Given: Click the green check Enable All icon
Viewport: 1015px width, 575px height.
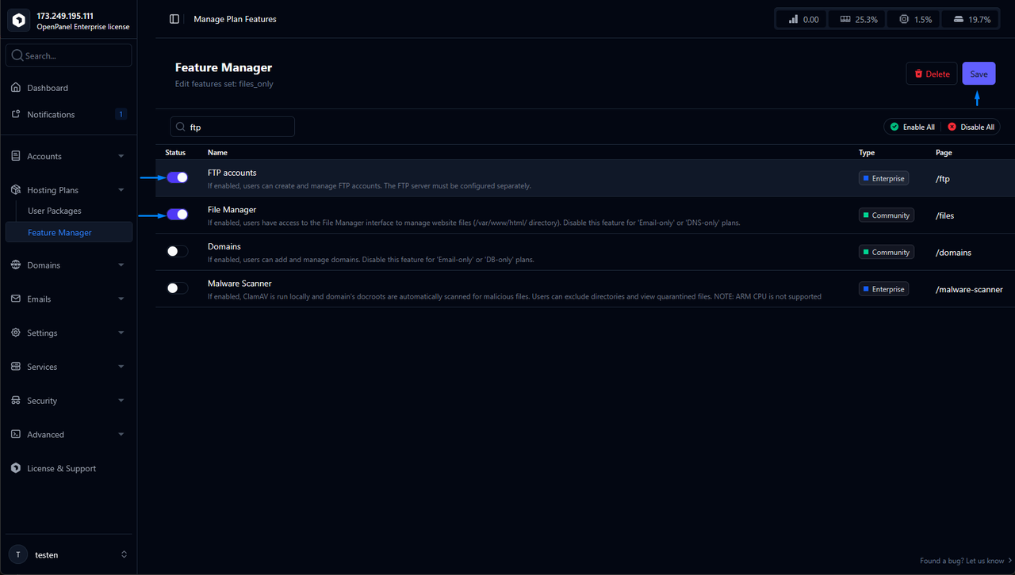Looking at the screenshot, I should pyautogui.click(x=894, y=127).
